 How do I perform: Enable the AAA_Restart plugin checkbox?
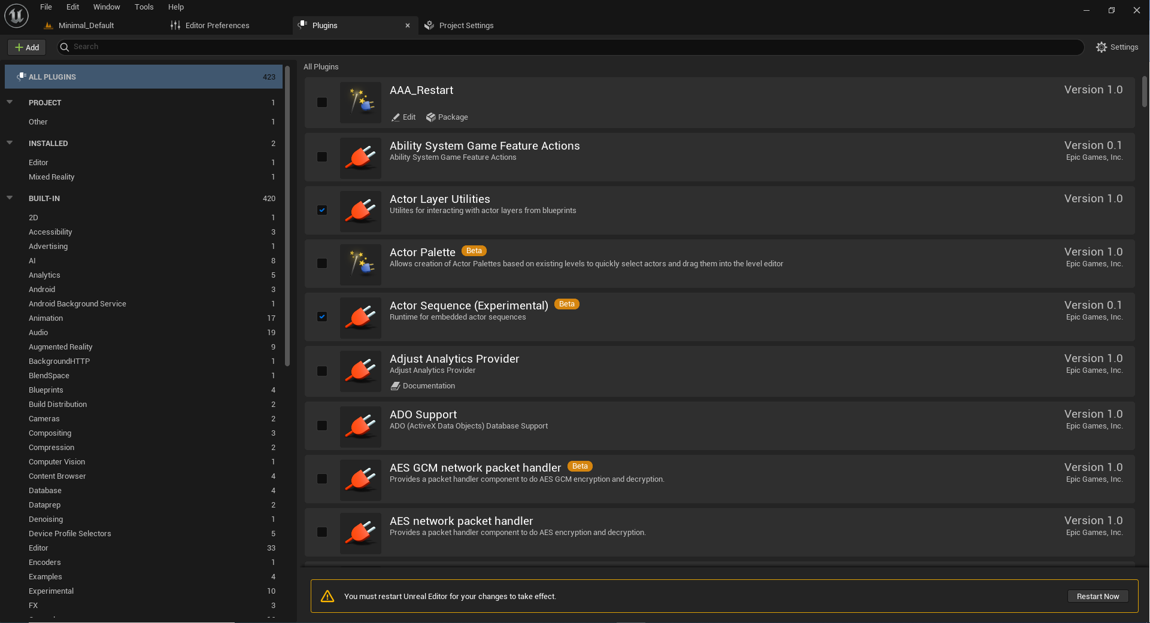point(322,102)
